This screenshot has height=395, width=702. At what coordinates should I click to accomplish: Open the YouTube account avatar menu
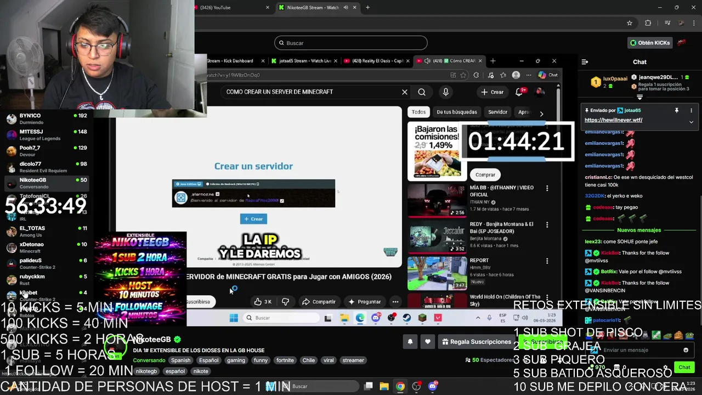pos(540,92)
